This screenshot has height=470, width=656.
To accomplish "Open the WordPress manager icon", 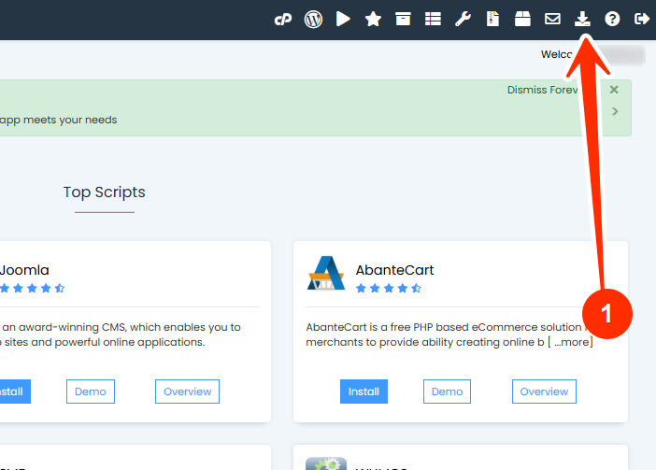I will click(313, 20).
